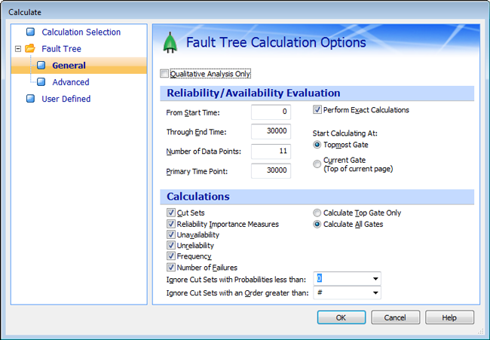The width and height of the screenshot is (490, 340).
Task: Click the Advanced page icon
Action: 41,82
